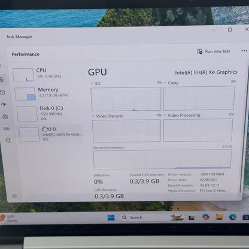Open the Services sidebar icon

click(x=8, y=140)
